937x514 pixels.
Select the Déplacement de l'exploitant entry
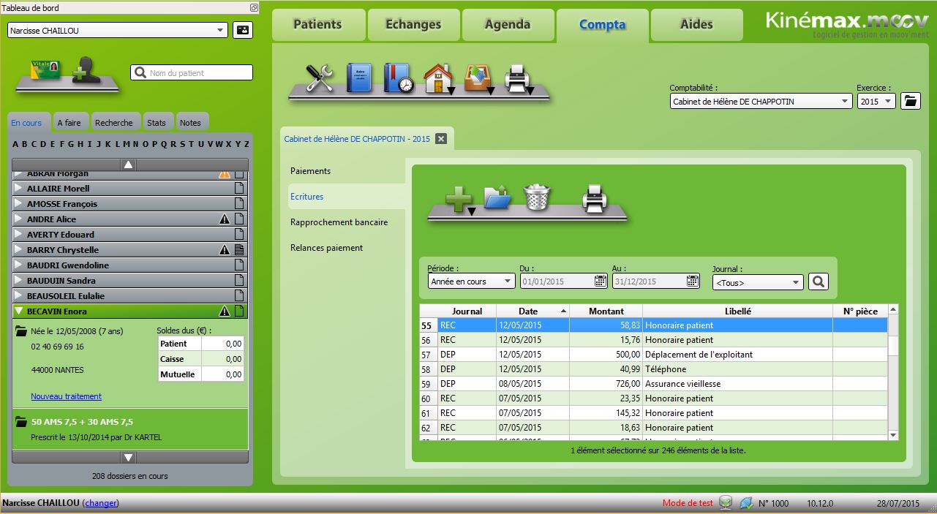[x=654, y=355]
